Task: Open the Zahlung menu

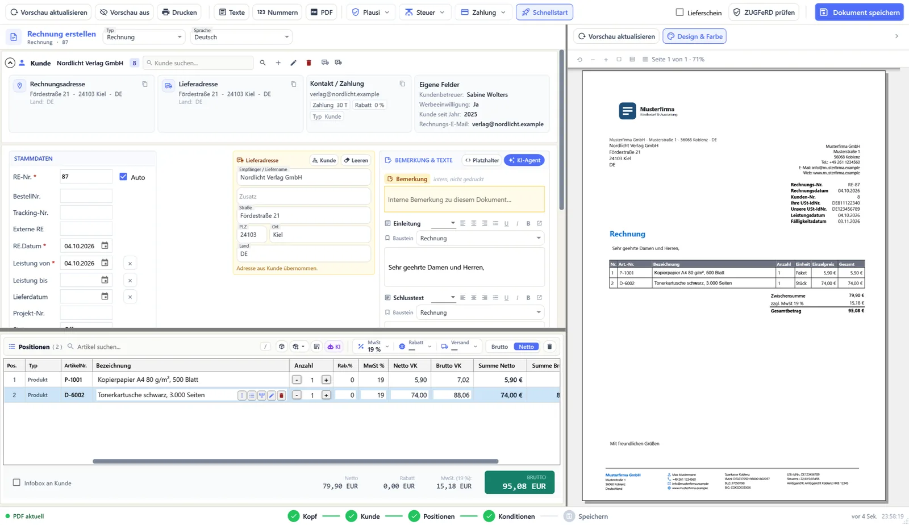Action: pos(483,13)
